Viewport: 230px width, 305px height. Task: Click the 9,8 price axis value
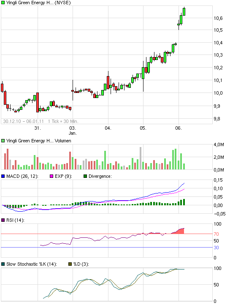point(217,119)
